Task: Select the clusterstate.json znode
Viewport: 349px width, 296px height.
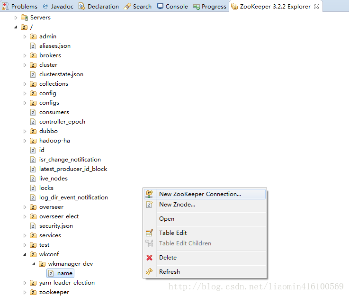Action: (61, 74)
